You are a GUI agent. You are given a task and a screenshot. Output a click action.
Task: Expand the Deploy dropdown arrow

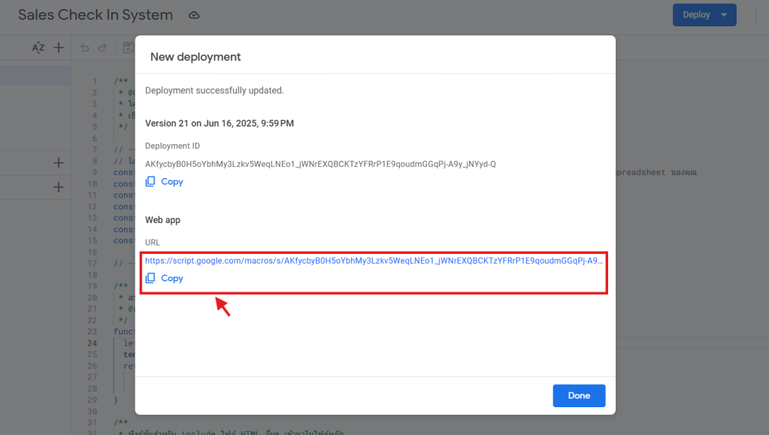[724, 15]
